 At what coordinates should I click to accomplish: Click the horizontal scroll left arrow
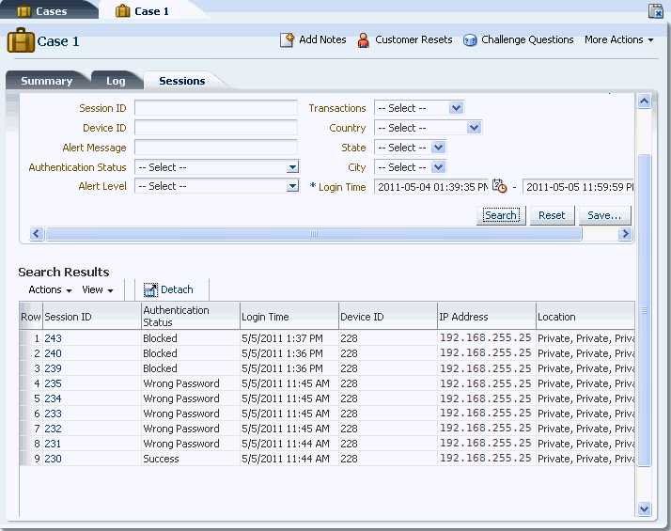37,234
